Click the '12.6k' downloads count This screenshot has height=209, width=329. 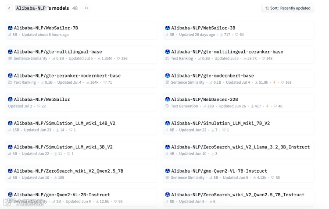(104, 202)
